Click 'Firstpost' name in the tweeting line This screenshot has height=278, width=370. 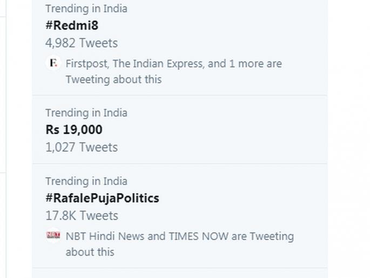tap(86, 64)
